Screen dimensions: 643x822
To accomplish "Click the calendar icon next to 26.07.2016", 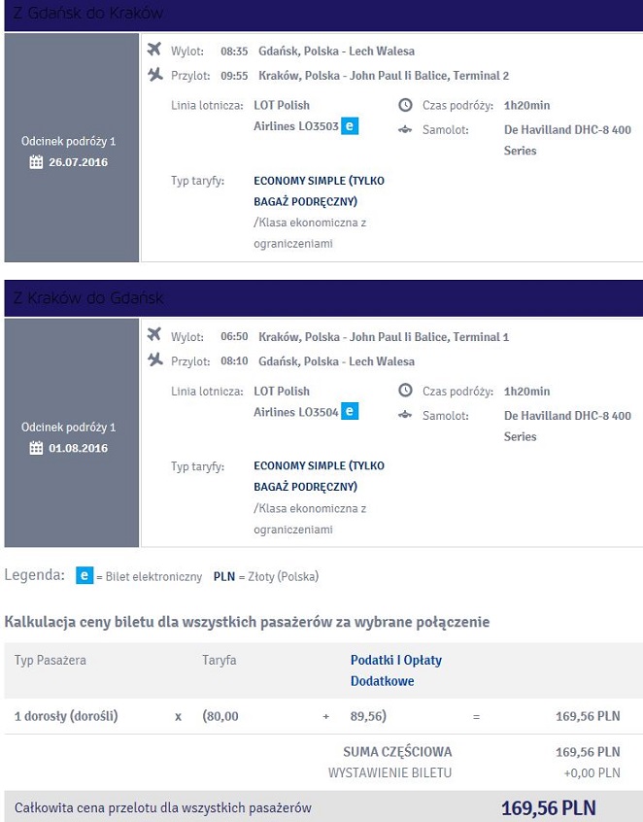I will click(x=36, y=162).
